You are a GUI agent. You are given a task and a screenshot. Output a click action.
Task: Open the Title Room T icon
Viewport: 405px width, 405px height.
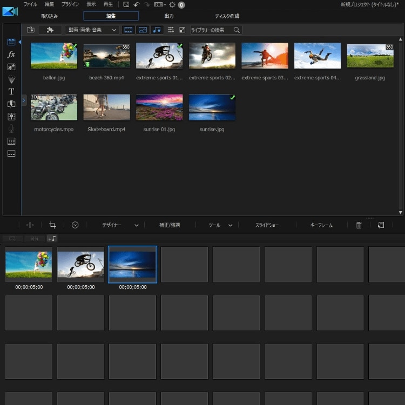coord(11,91)
